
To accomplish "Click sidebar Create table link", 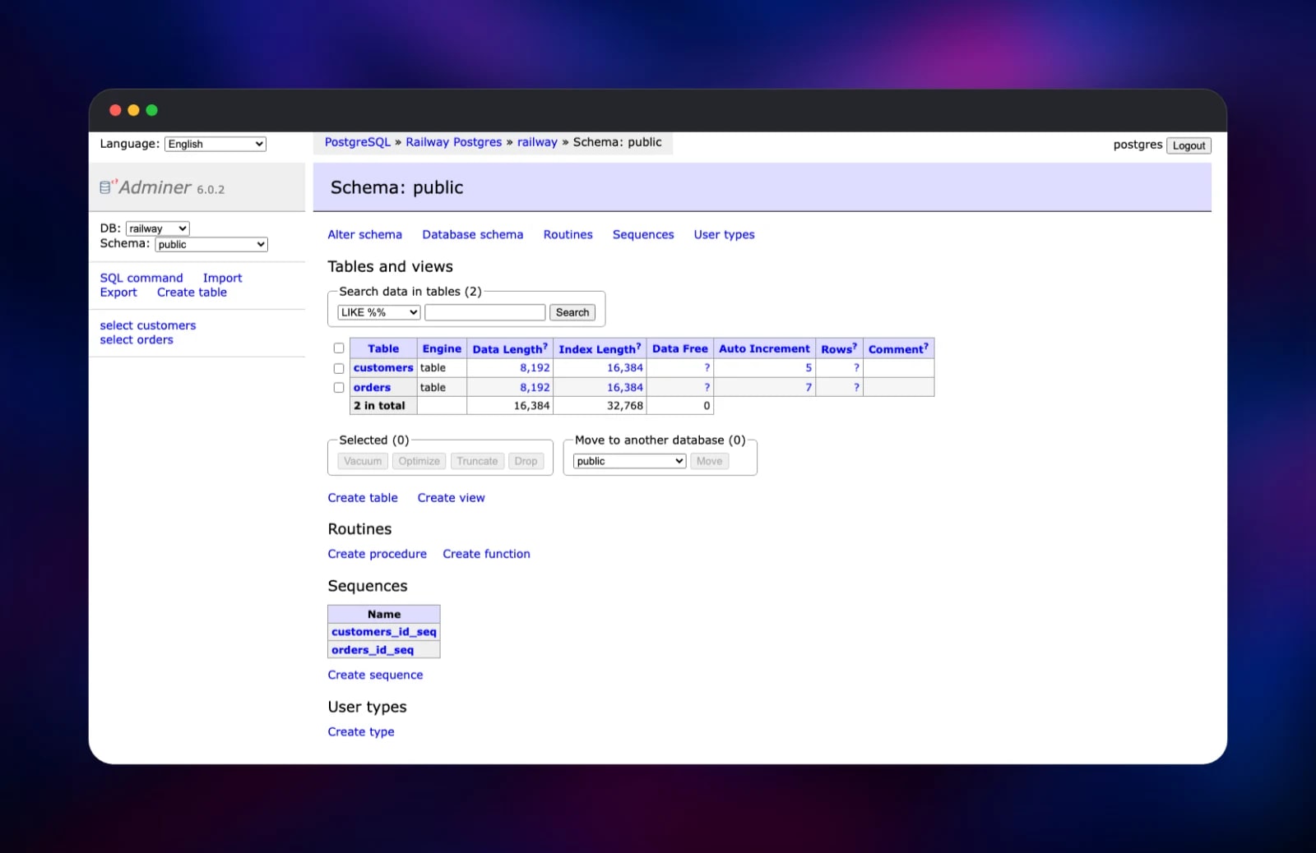I will click(192, 293).
